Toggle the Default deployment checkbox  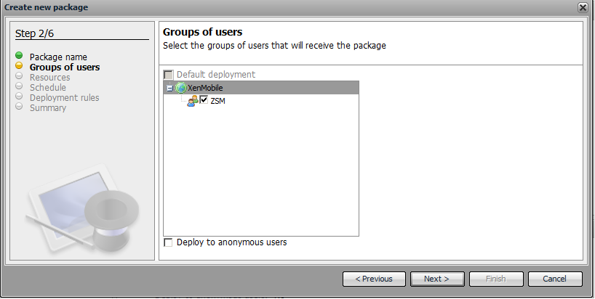point(169,74)
